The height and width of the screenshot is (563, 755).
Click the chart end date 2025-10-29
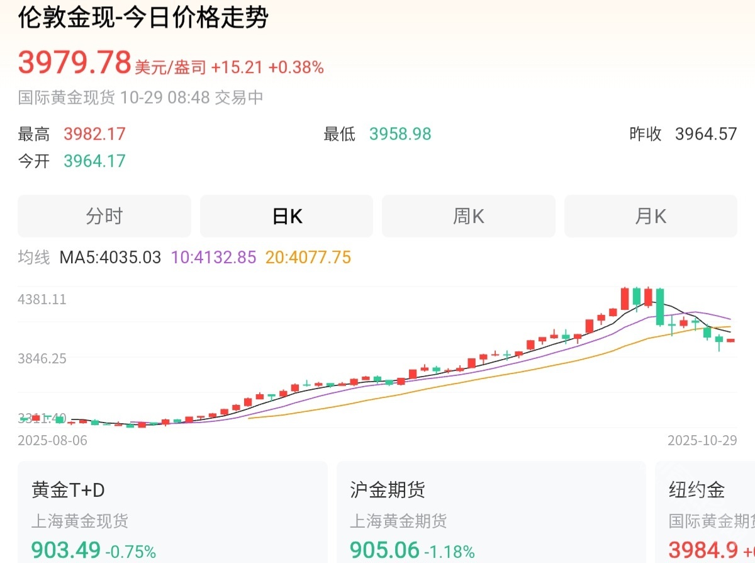tap(702, 440)
